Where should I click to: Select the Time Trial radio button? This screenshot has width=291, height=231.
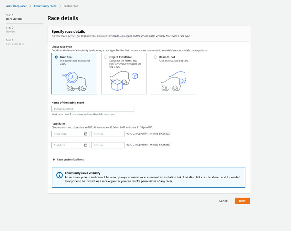(x=56, y=57)
